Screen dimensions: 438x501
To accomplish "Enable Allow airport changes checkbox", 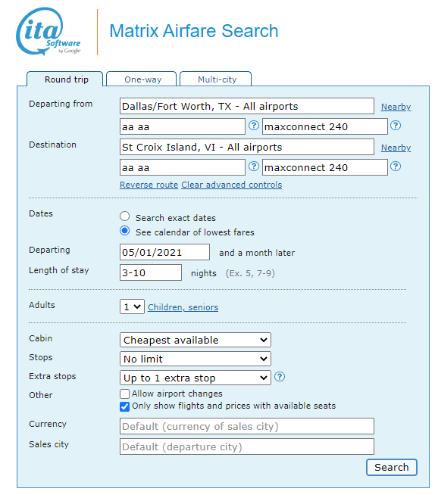I will [125, 394].
